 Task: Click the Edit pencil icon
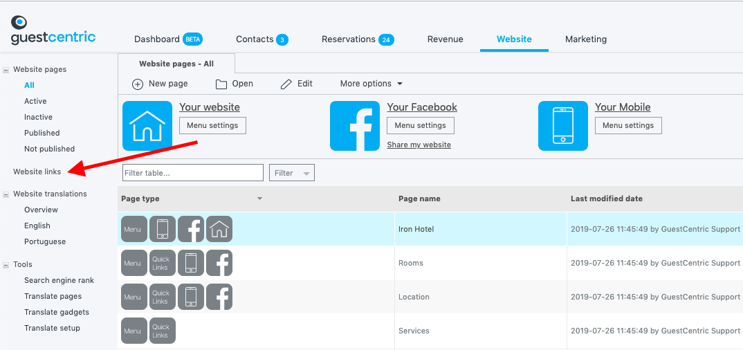coord(286,84)
